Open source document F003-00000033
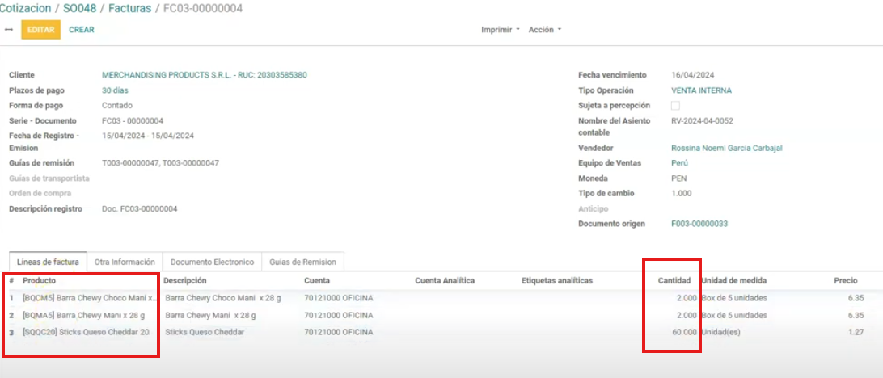The height and width of the screenshot is (378, 883). click(699, 224)
